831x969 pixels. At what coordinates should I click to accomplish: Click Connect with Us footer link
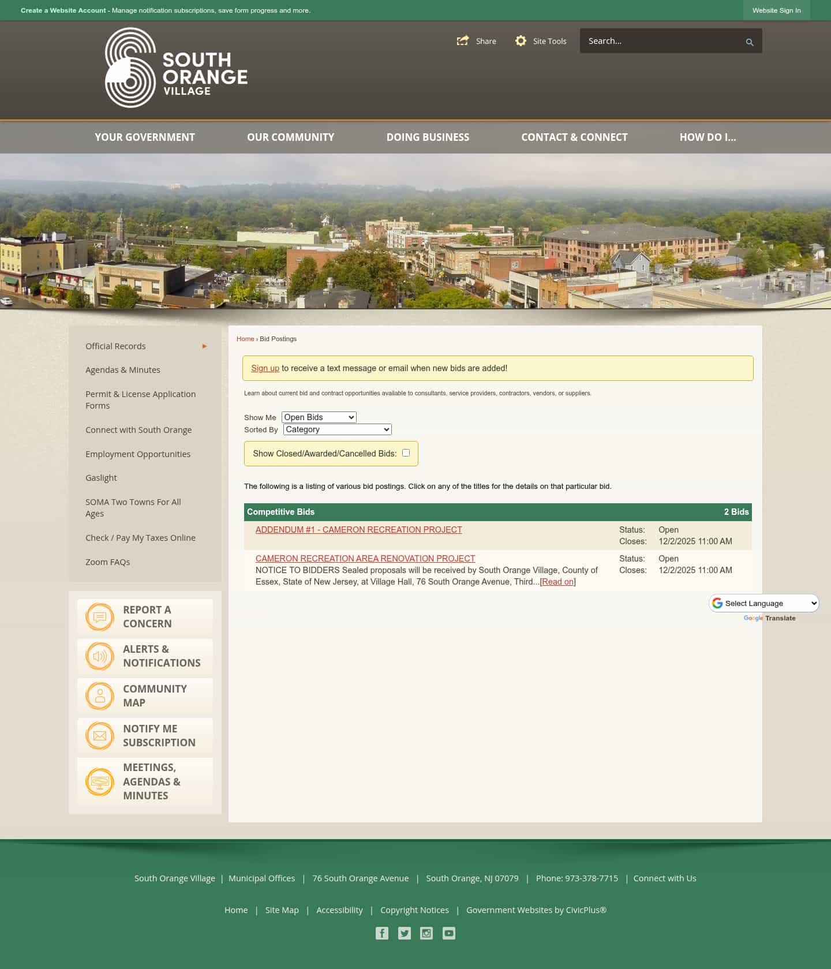pyautogui.click(x=665, y=878)
